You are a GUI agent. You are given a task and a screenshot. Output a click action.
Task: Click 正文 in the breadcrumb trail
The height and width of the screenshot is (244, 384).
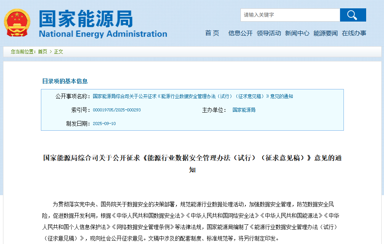59,52
